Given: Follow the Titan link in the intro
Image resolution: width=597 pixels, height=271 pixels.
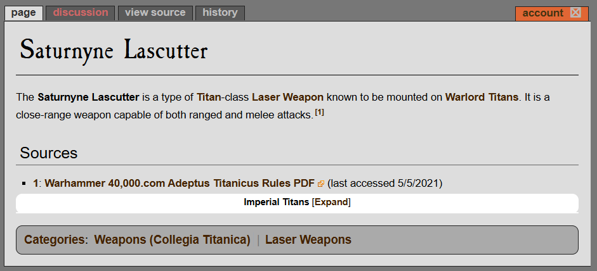Looking at the screenshot, I should tap(209, 98).
